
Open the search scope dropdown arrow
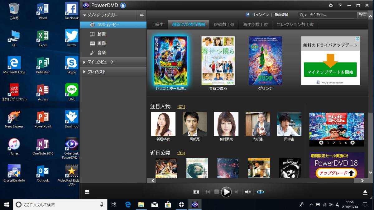click(306, 15)
